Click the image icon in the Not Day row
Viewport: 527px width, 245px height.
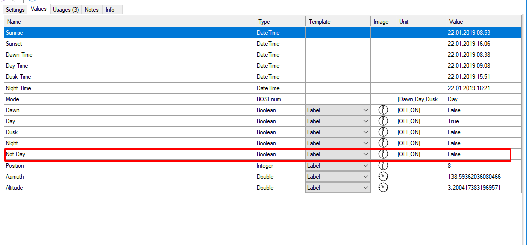click(x=383, y=154)
